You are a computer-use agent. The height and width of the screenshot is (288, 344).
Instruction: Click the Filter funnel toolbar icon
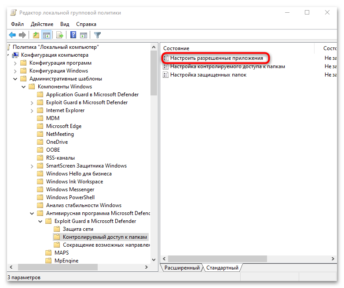[x=97, y=35]
